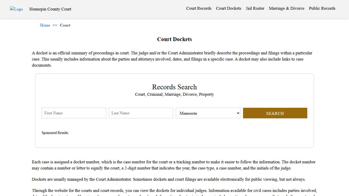Select the Records Search heading

pyautogui.click(x=174, y=87)
